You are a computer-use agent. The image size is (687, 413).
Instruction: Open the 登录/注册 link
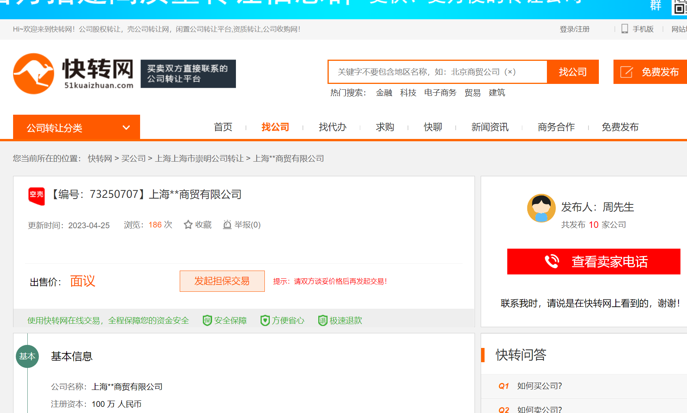pos(574,29)
